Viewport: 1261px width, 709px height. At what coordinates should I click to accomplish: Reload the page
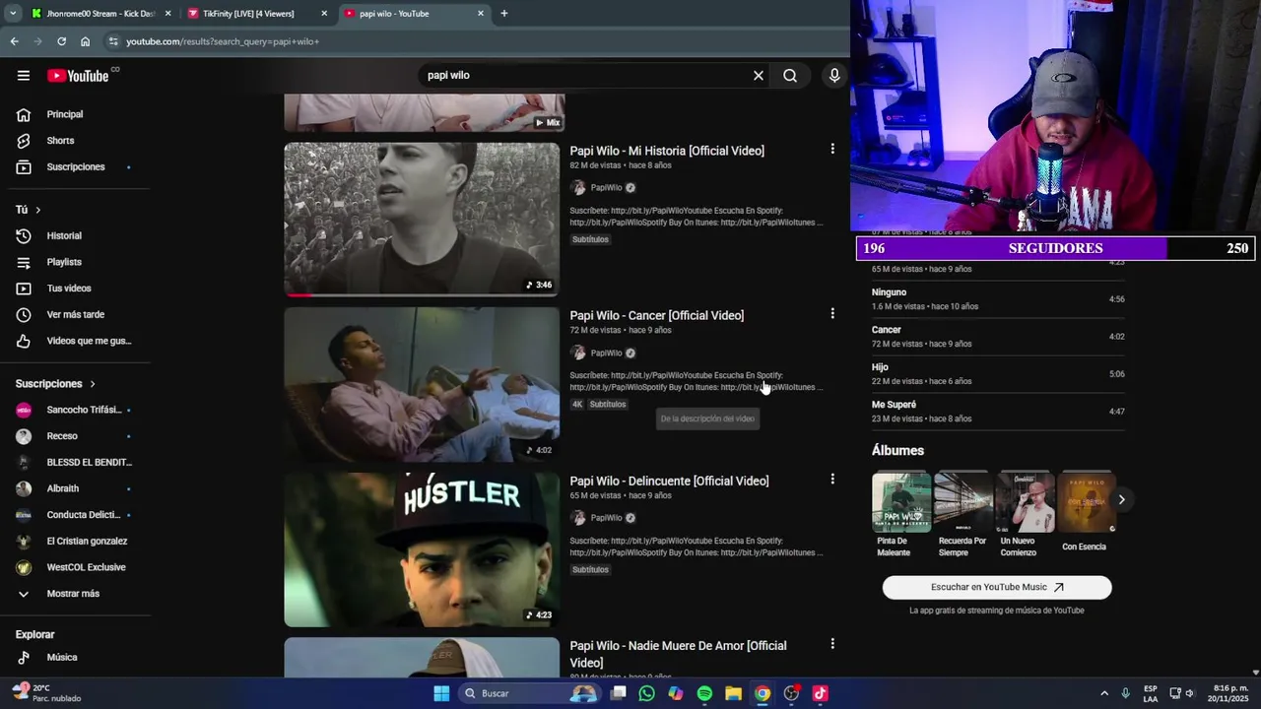[61, 41]
